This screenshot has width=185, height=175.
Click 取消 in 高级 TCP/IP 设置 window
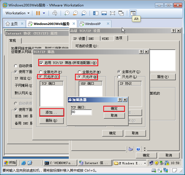tap(169, 155)
